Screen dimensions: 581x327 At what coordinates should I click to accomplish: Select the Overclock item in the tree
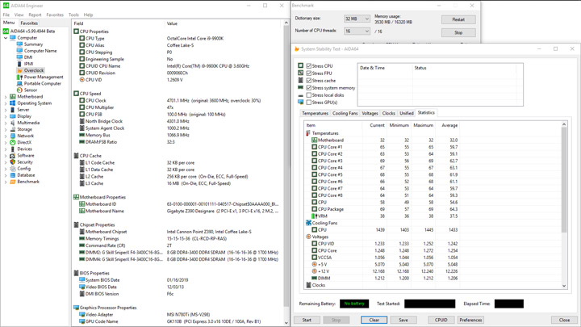pos(34,70)
